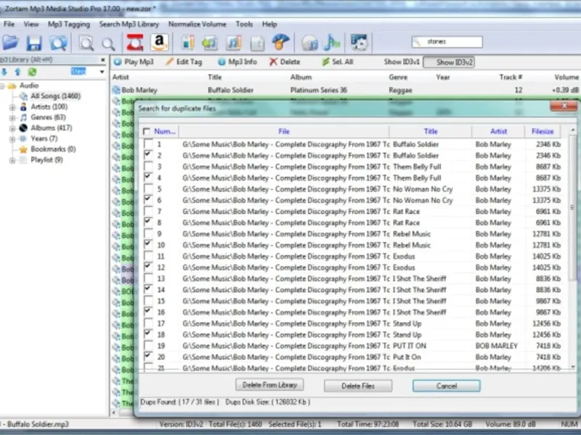581x435 pixels.
Task: Click Play Mp3 button
Action: [x=134, y=62]
